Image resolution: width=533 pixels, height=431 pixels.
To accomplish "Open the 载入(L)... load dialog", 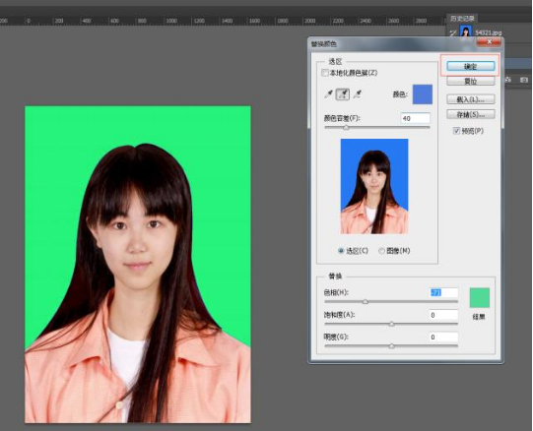I will click(471, 99).
